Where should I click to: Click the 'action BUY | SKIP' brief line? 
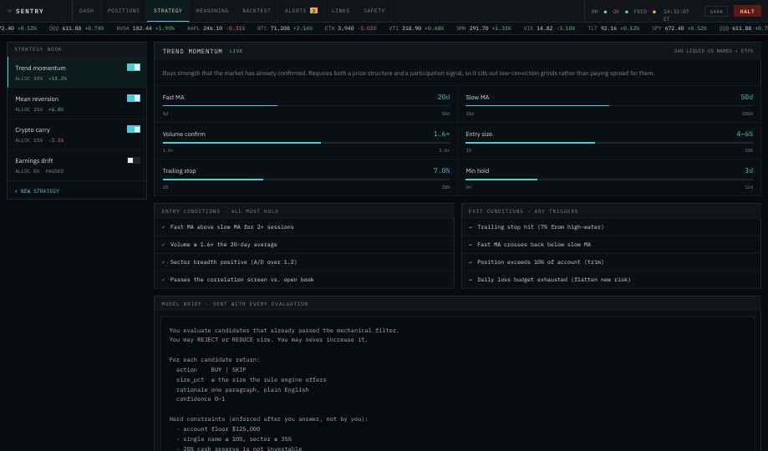pyautogui.click(x=211, y=370)
